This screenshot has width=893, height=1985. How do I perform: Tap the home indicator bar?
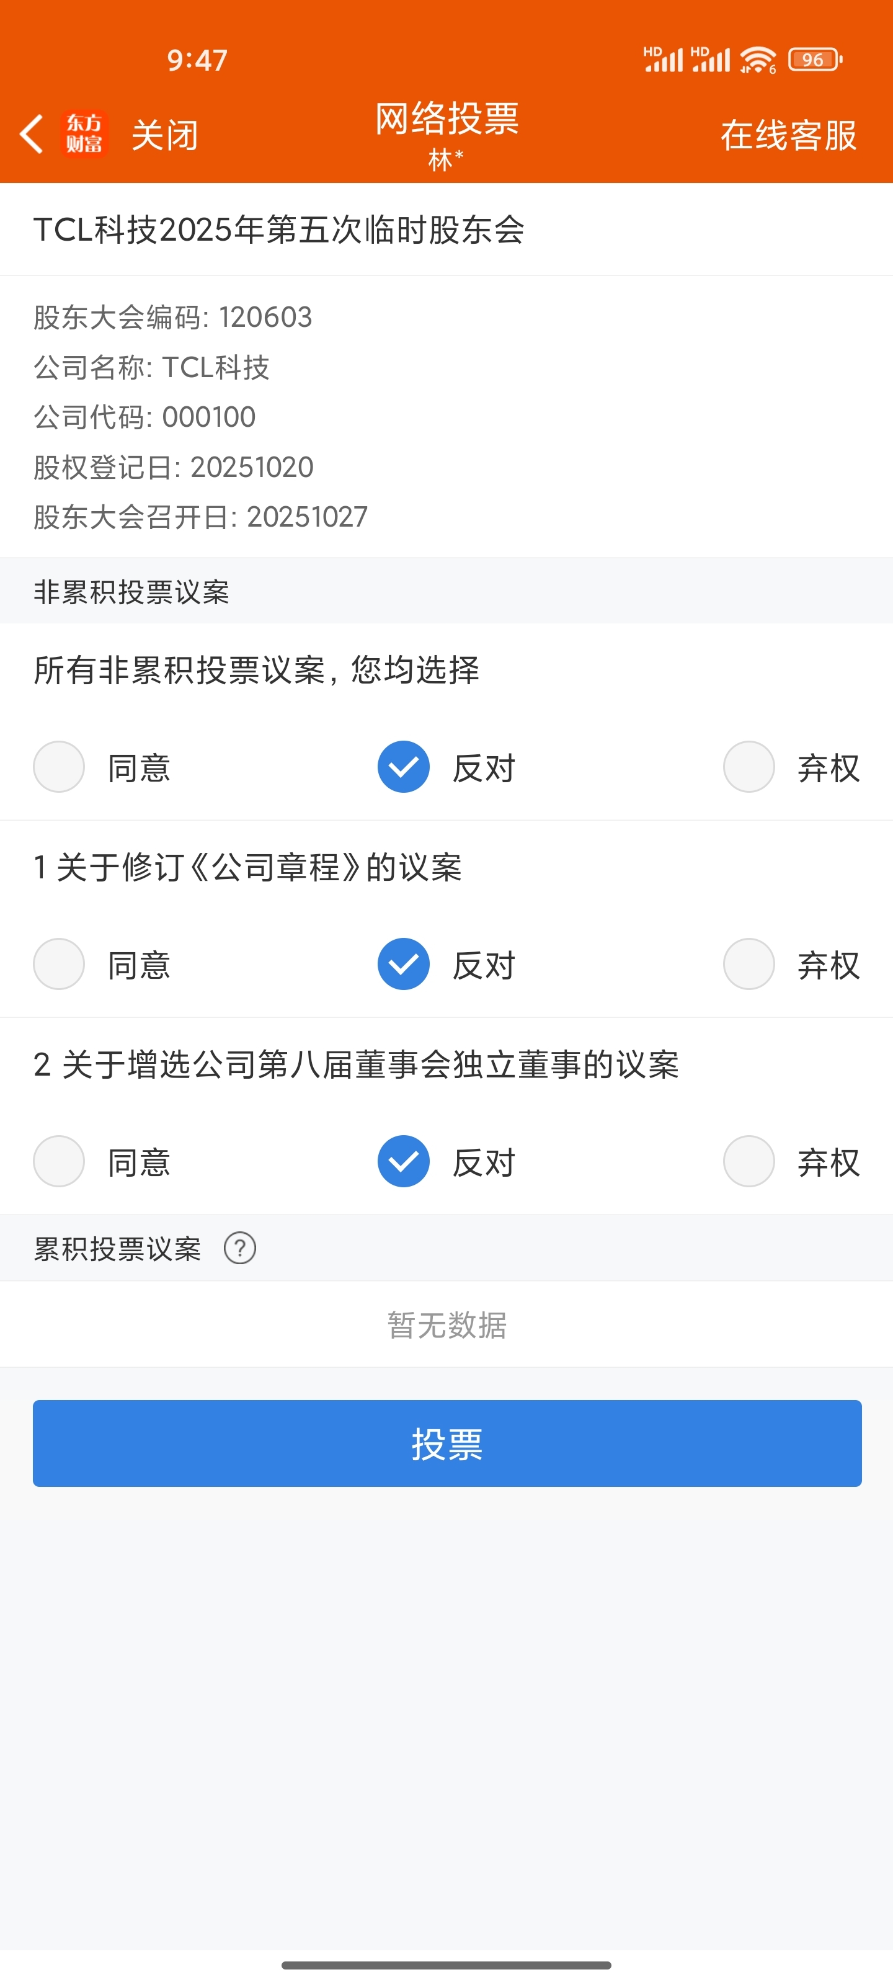pos(446,1965)
